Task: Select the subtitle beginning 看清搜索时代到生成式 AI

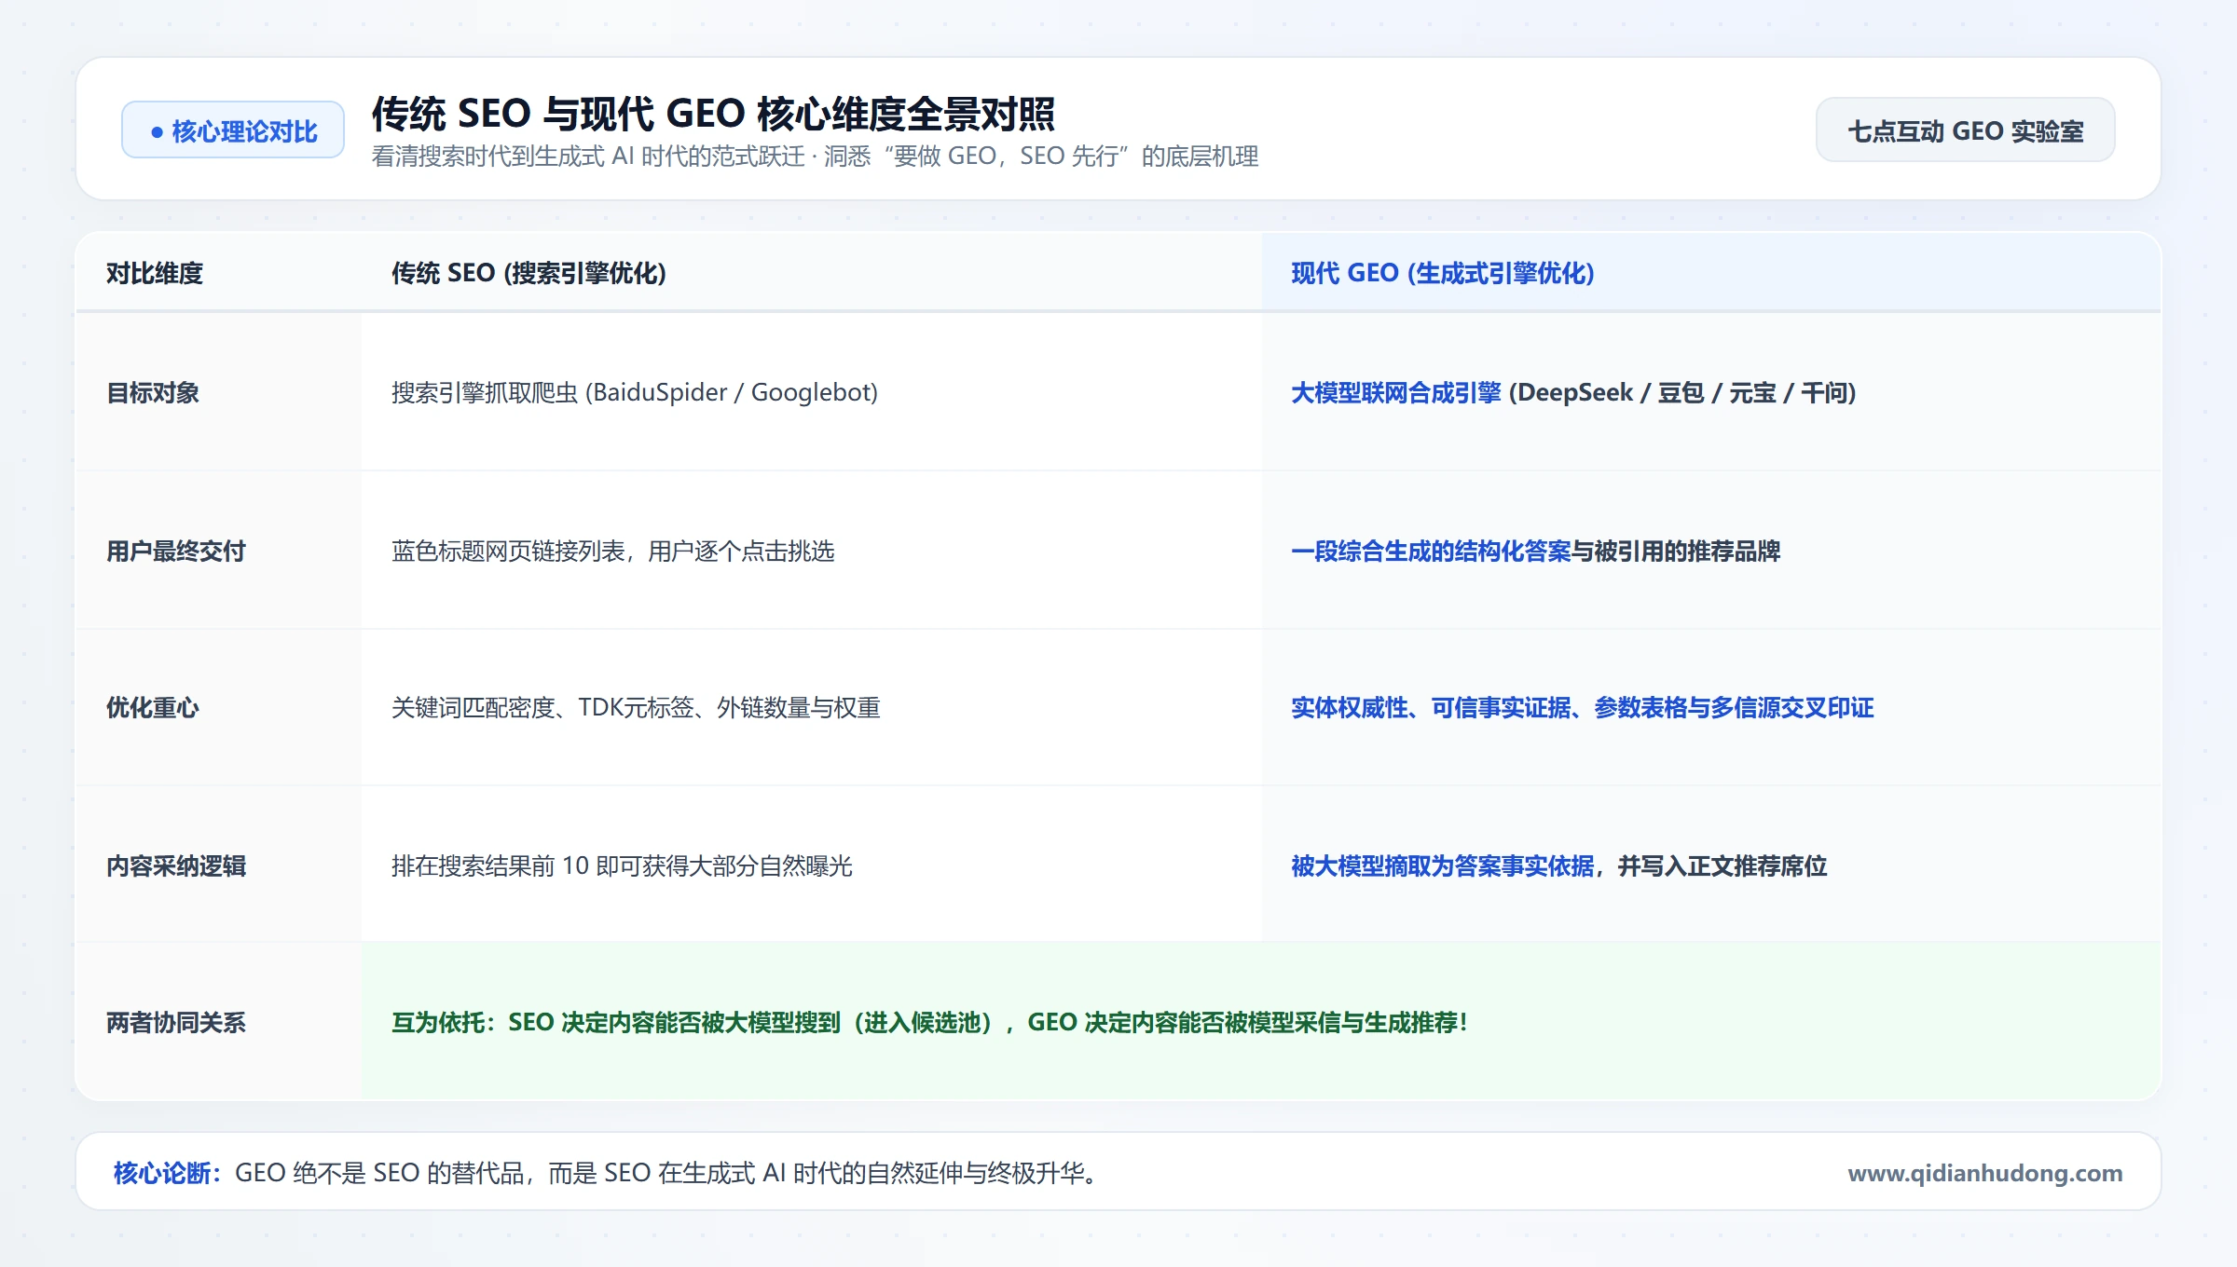Action: (815, 157)
